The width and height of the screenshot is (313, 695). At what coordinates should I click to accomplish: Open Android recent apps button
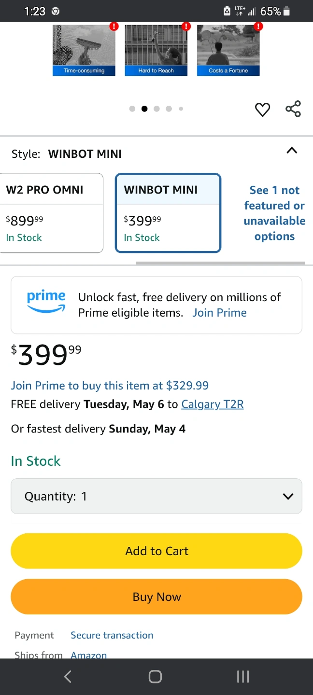(x=243, y=677)
